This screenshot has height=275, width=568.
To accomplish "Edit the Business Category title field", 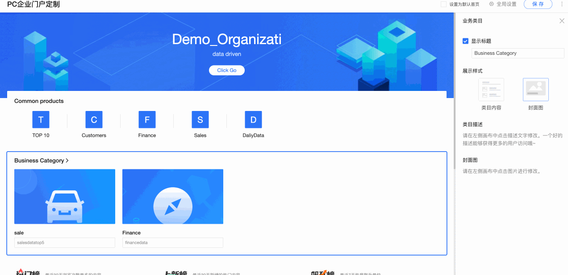I will point(518,53).
